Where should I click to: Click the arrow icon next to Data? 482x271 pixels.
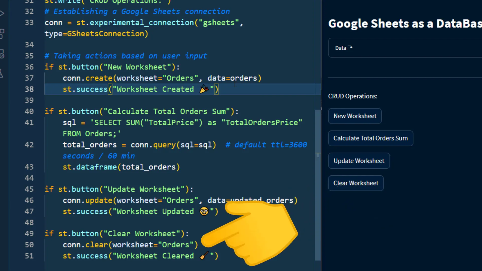(350, 47)
